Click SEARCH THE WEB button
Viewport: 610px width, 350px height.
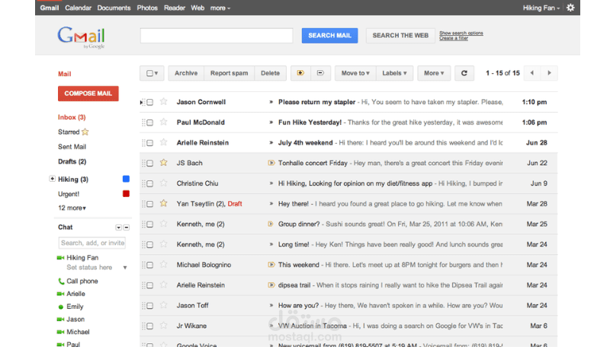[400, 35]
